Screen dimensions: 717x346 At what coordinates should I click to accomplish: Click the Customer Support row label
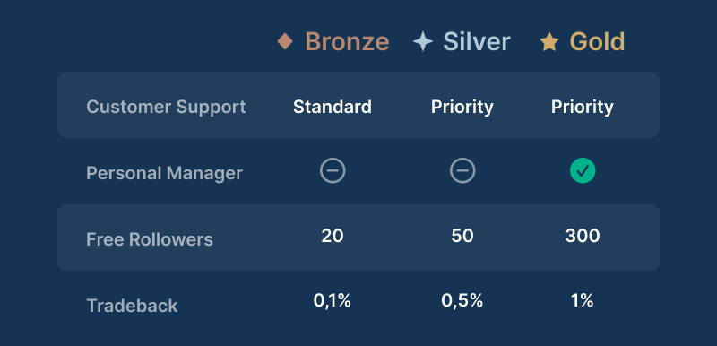pos(166,107)
